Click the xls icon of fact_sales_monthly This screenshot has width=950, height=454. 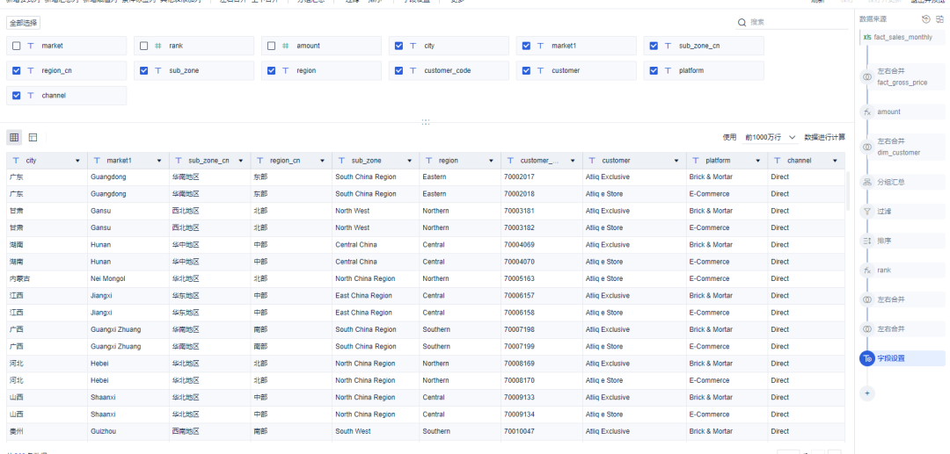tap(867, 38)
